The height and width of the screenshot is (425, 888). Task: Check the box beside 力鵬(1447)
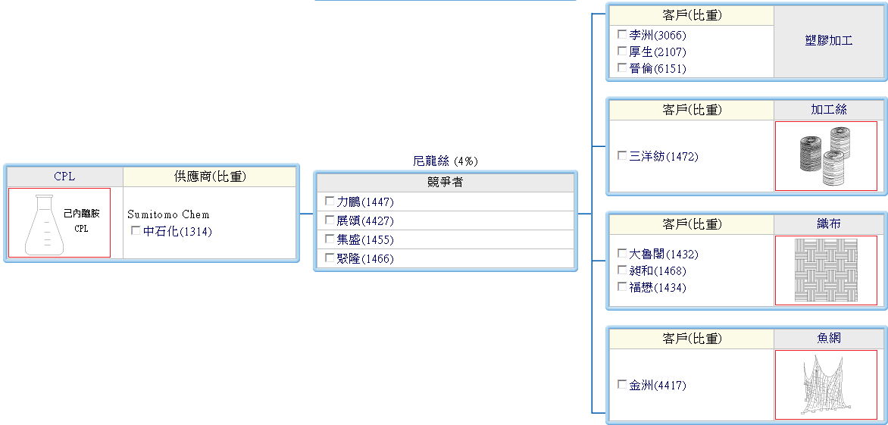pos(329,202)
